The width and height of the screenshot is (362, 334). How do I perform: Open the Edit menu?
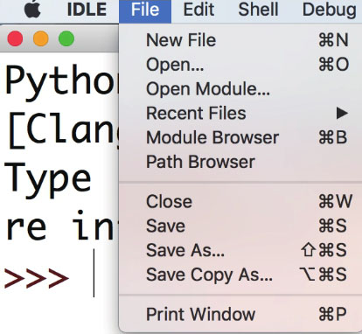[x=198, y=10]
